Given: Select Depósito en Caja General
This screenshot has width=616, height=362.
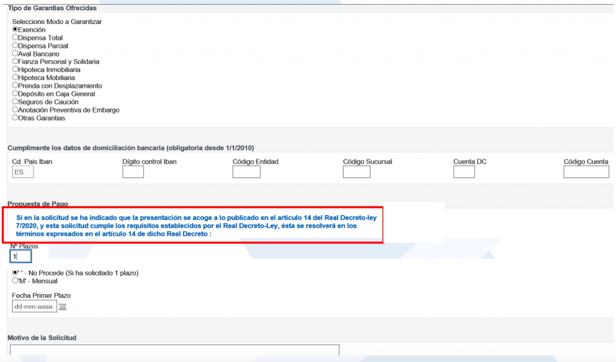Looking at the screenshot, I should pyautogui.click(x=15, y=94).
